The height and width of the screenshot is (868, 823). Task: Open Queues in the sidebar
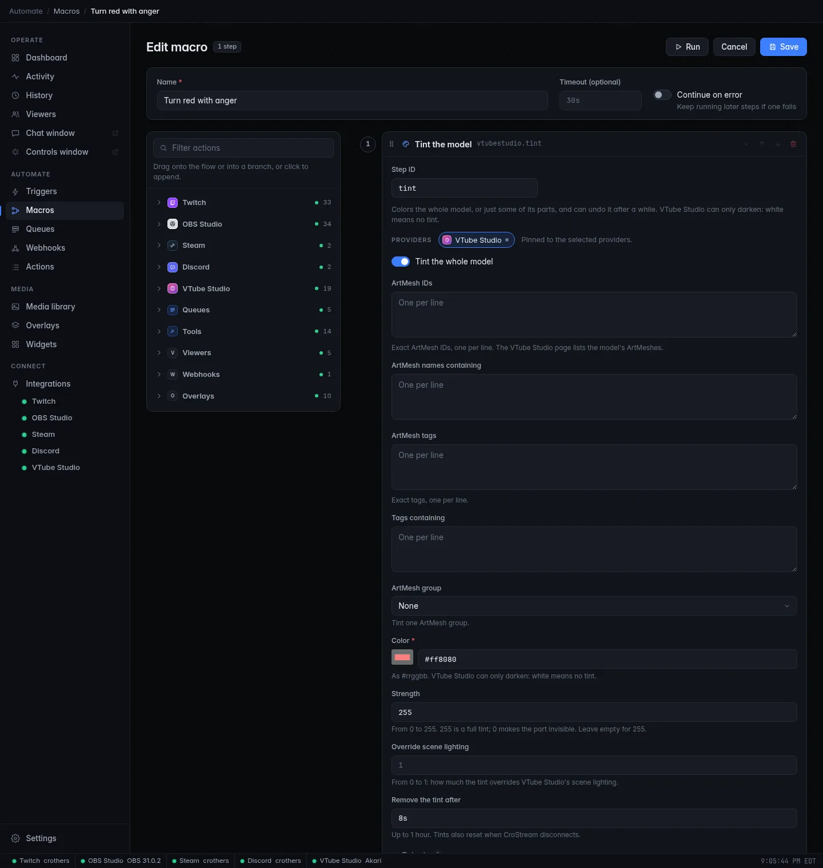tap(65, 229)
